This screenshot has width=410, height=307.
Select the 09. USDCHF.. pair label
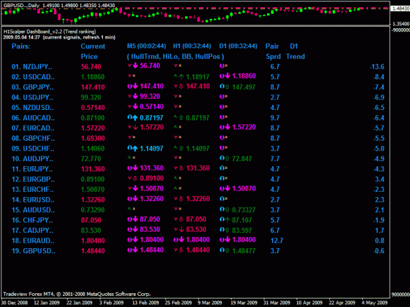(x=33, y=149)
